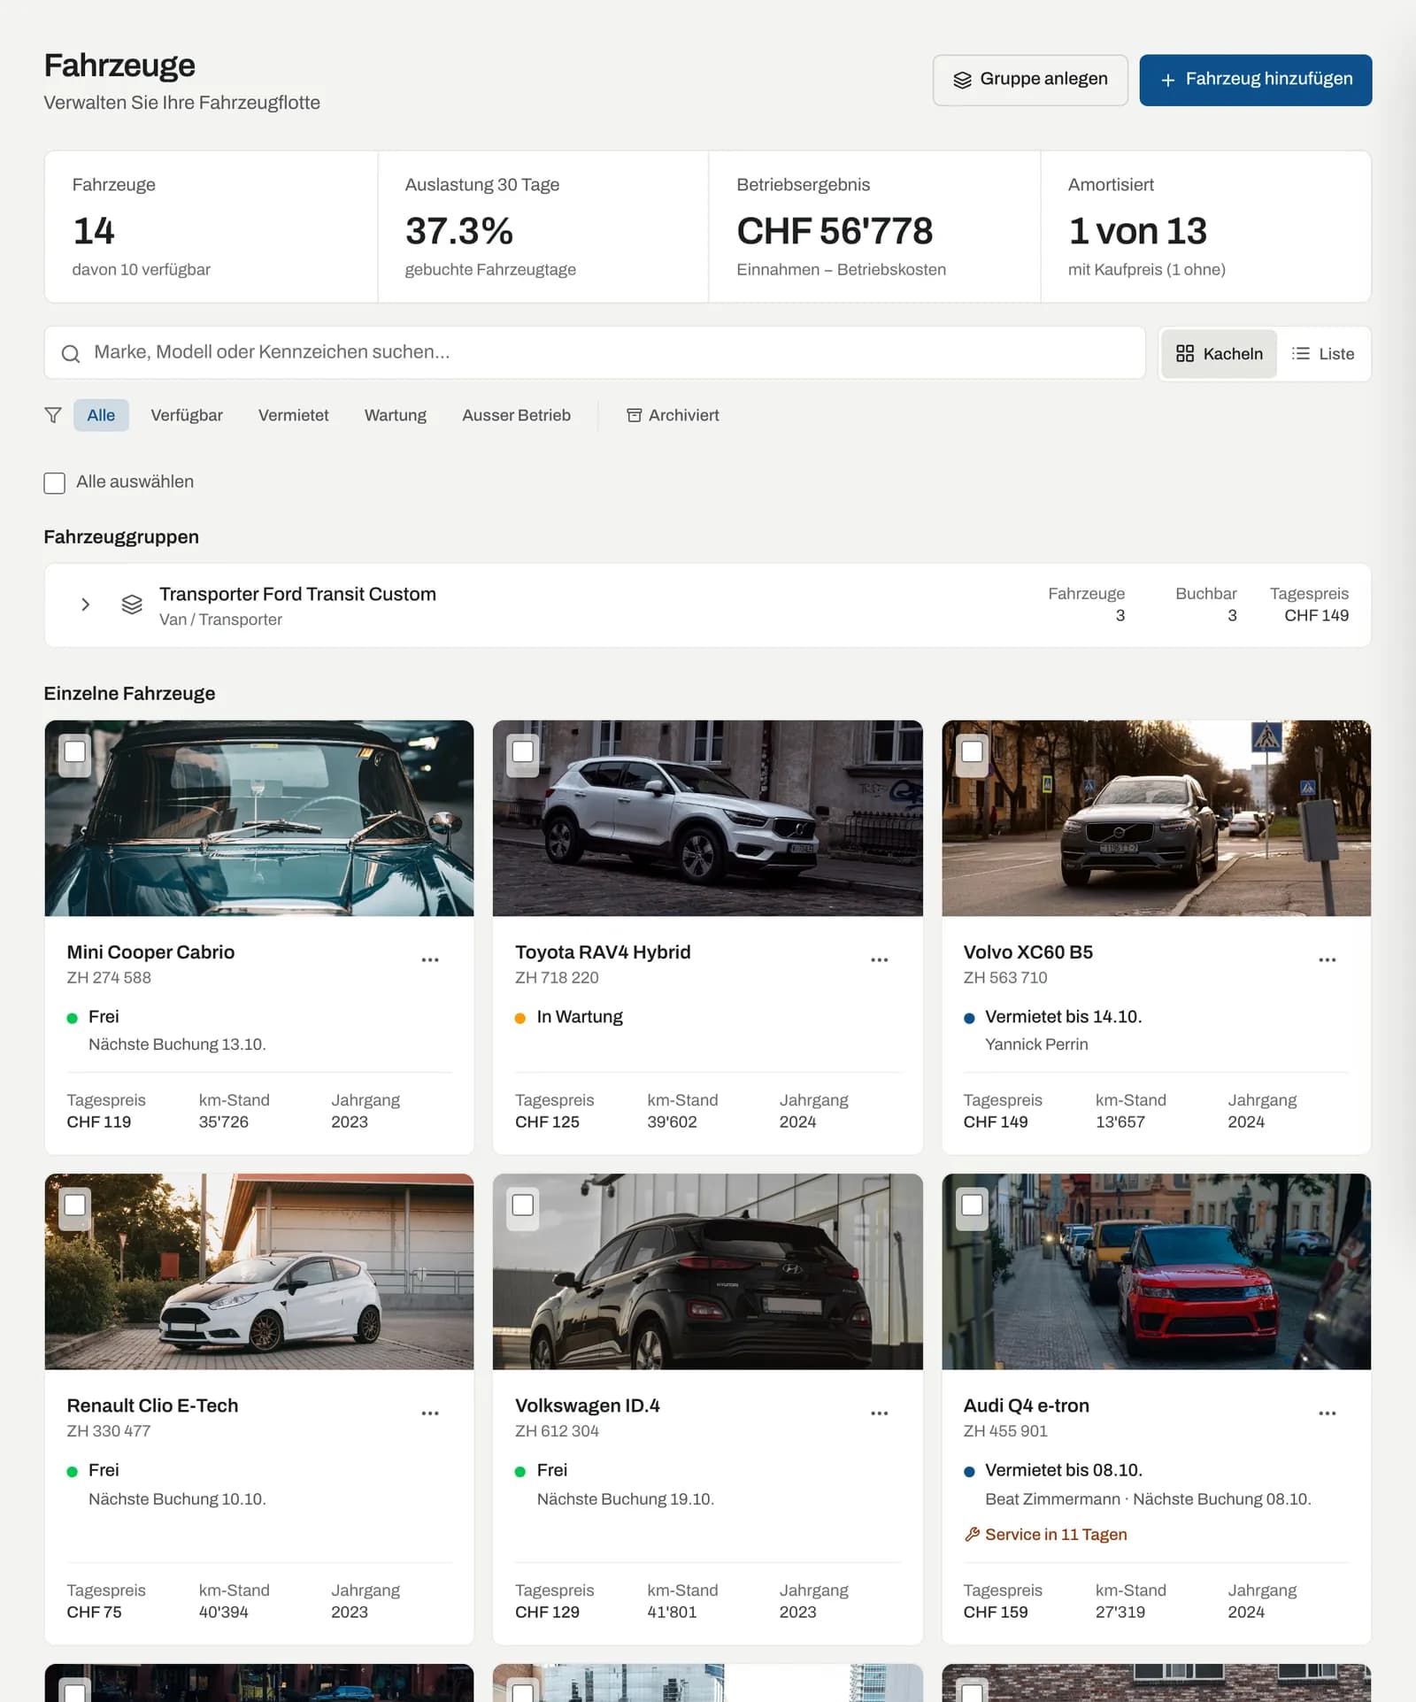Open the Toyota RAV4 Hybrid photo
Viewport: 1416px width, 1702px height.
point(707,819)
